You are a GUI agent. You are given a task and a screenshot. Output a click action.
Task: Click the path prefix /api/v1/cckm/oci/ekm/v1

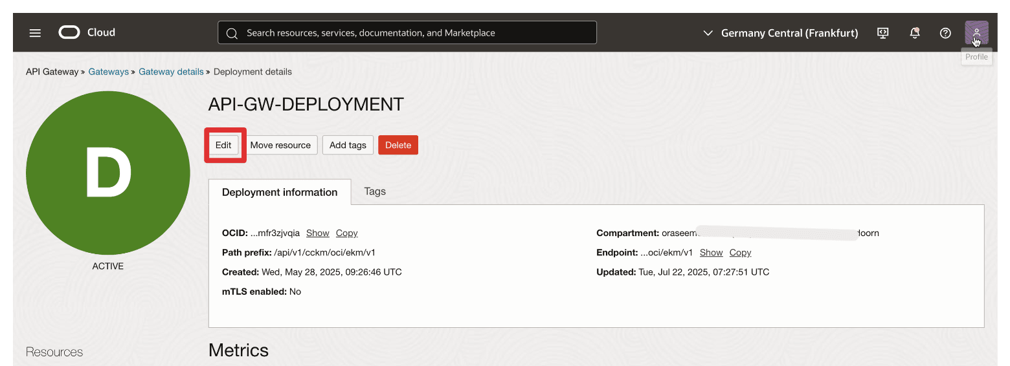(325, 252)
